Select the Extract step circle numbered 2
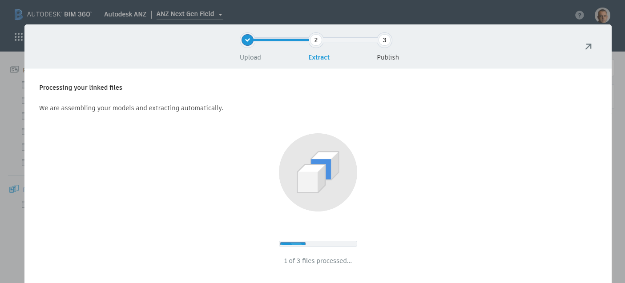625x283 pixels. pos(316,40)
